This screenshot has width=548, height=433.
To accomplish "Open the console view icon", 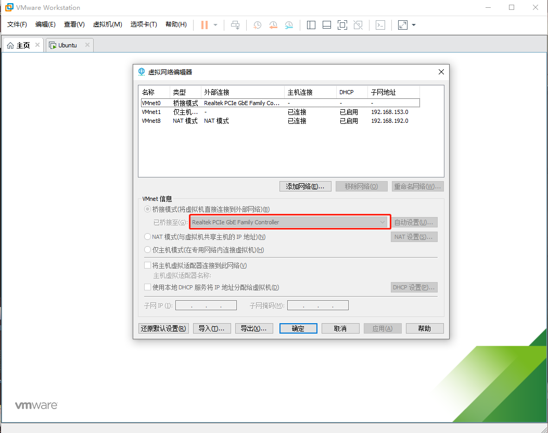I will 380,25.
